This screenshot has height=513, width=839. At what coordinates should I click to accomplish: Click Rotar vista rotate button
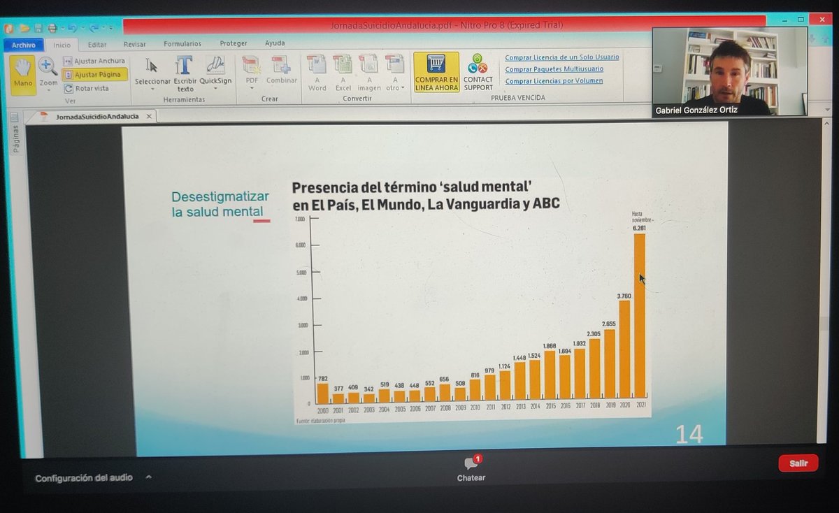coord(87,88)
